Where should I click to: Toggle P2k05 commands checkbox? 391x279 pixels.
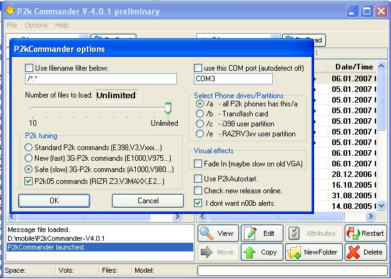[28, 181]
